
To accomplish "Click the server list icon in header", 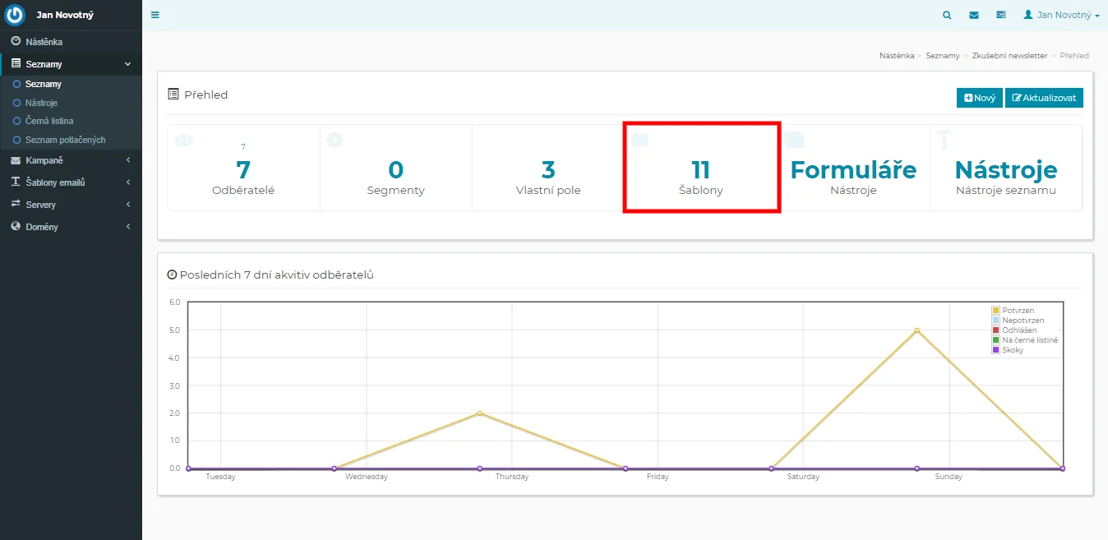I will pyautogui.click(x=1000, y=15).
